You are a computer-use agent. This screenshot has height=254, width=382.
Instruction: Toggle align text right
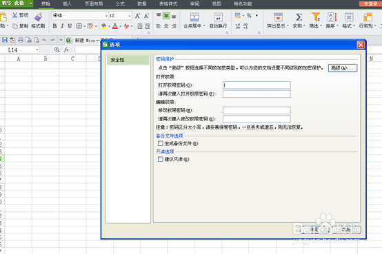(x=174, y=26)
